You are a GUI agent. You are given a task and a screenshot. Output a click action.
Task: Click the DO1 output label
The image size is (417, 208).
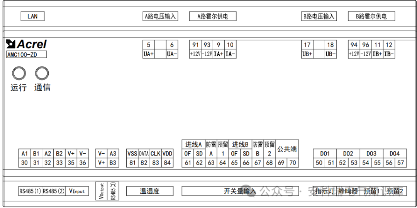point(325,153)
